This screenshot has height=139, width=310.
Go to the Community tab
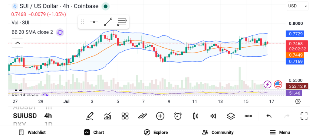coord(218,132)
